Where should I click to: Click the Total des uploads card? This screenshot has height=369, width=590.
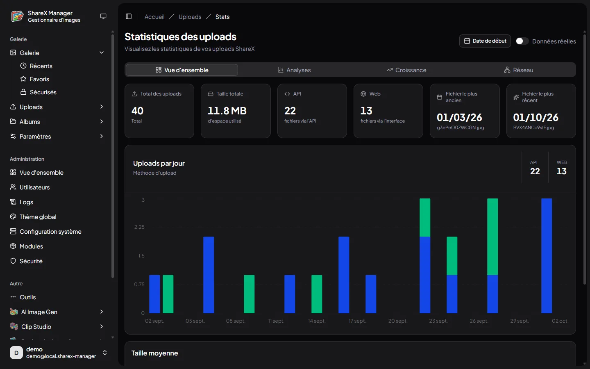coord(159,111)
